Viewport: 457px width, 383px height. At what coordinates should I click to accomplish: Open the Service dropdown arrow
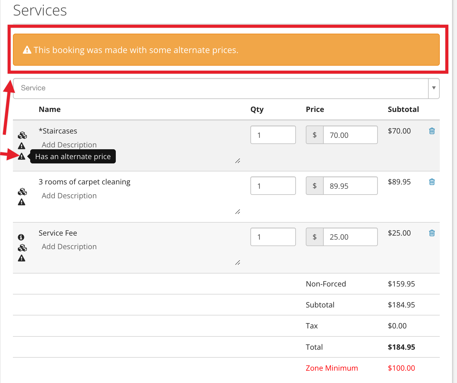click(434, 88)
